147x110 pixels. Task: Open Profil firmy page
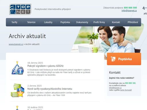coord(99,22)
